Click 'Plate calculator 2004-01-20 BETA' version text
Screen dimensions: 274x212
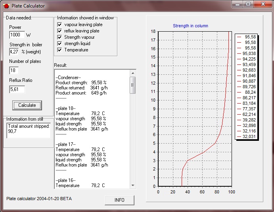pyautogui.click(x=39, y=199)
